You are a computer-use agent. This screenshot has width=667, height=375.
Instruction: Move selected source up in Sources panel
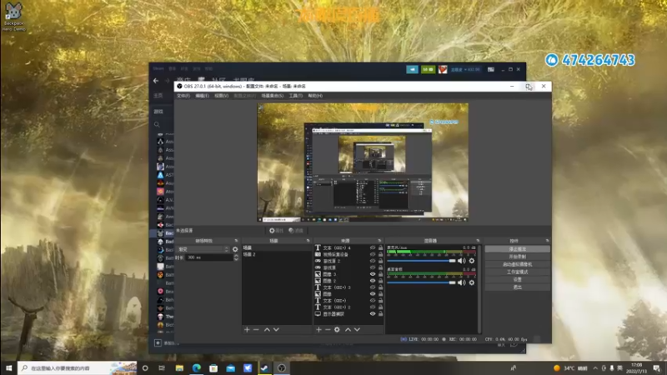(348, 329)
